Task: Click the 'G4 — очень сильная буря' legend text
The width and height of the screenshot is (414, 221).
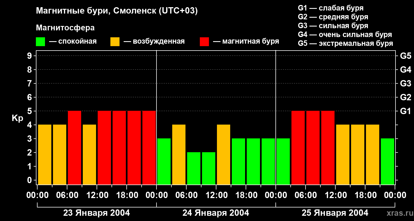Action: tap(345, 35)
